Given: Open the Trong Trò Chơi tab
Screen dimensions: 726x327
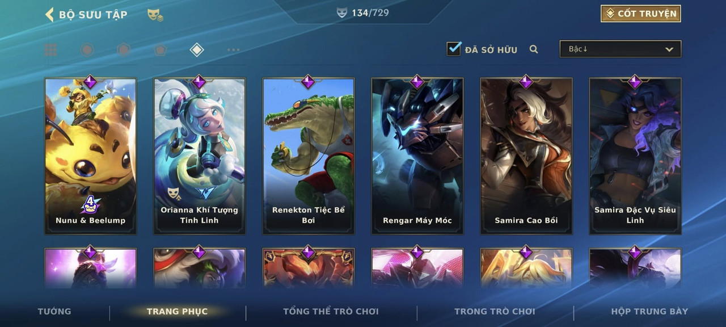Looking at the screenshot, I should 495,311.
